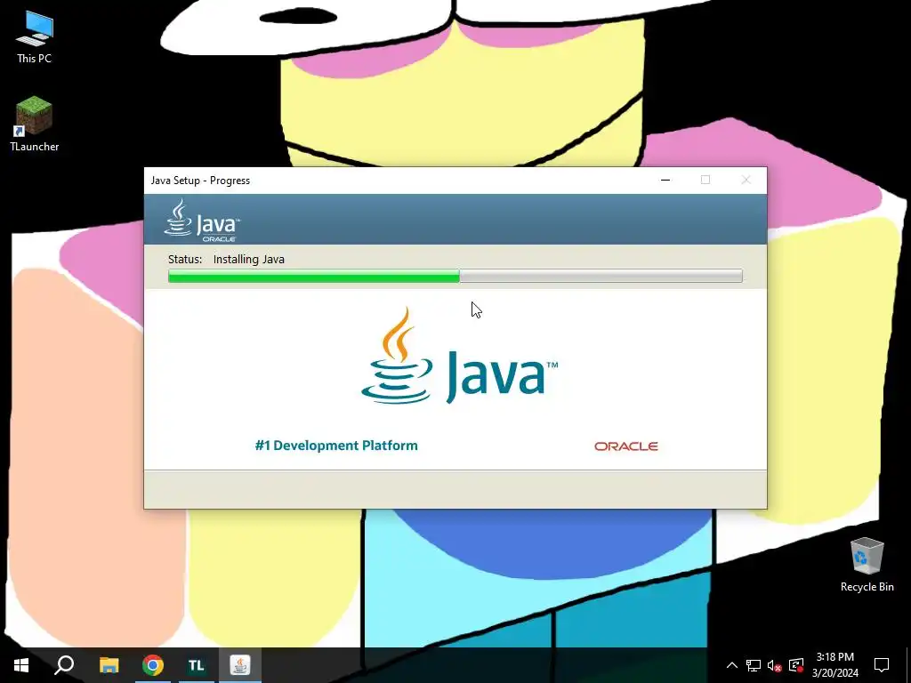Open network status tray icon
The image size is (911, 683).
(x=754, y=665)
